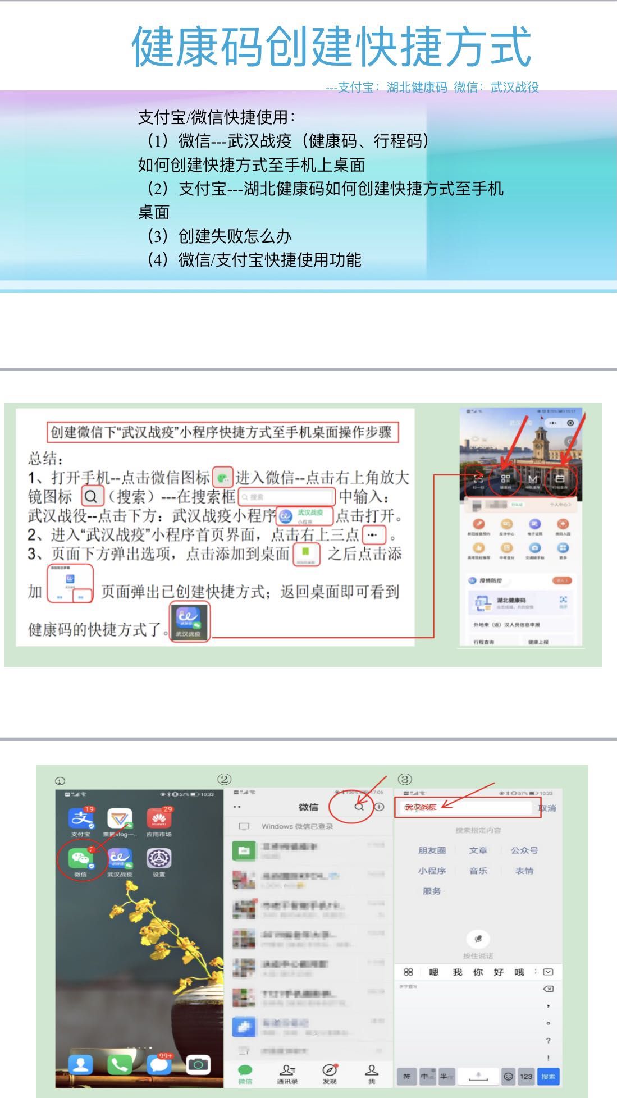The height and width of the screenshot is (1098, 617).
Task: Click the line (4) 微信/支付宝快捷使用功能
Action: pos(254,260)
